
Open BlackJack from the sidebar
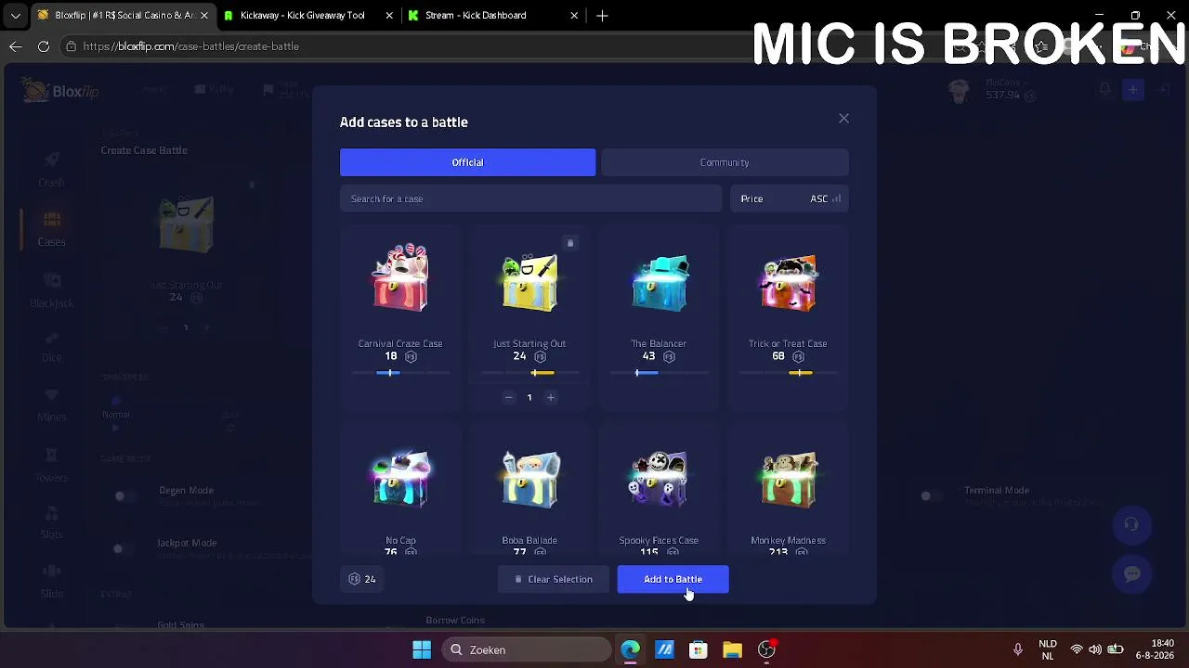[52, 289]
